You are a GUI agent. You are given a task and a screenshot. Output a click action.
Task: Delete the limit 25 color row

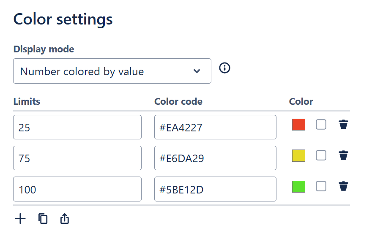pos(343,125)
